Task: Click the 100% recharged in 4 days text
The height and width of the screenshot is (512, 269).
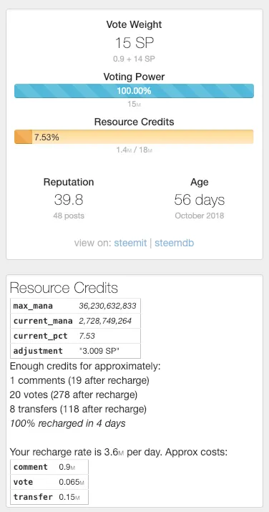Action: [x=67, y=423]
